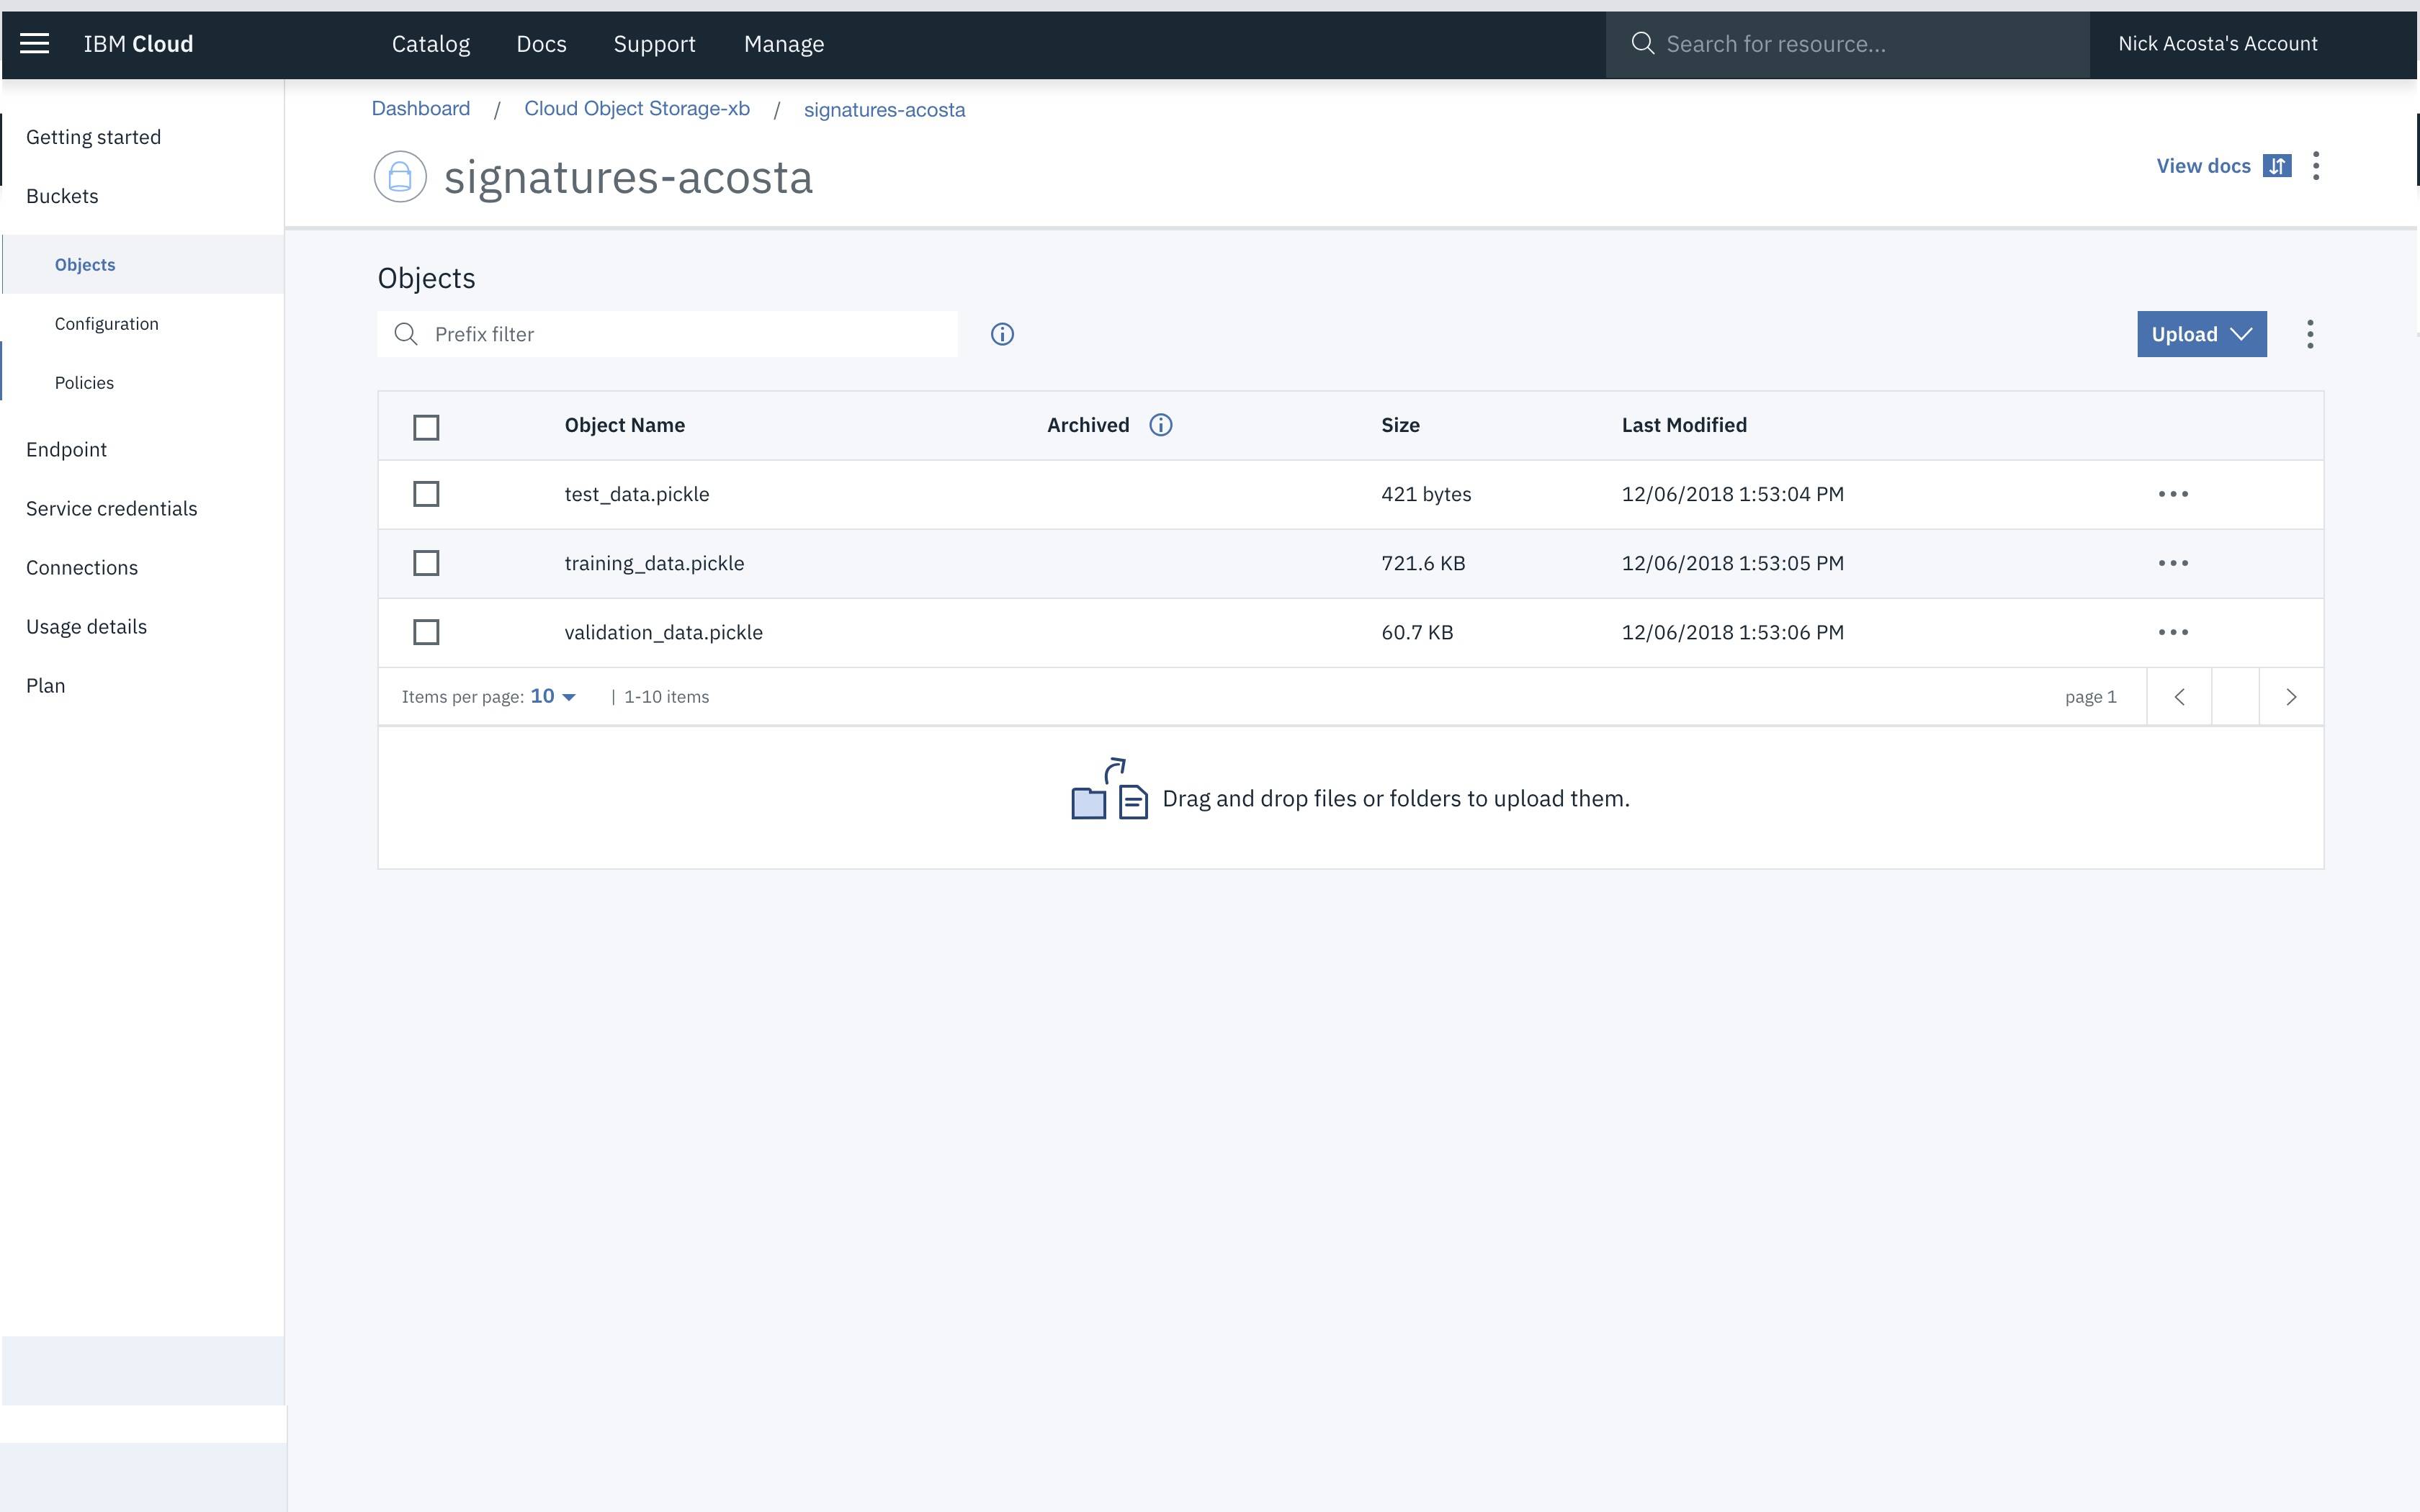Click the signatures-acosta bucket icon

tap(400, 176)
